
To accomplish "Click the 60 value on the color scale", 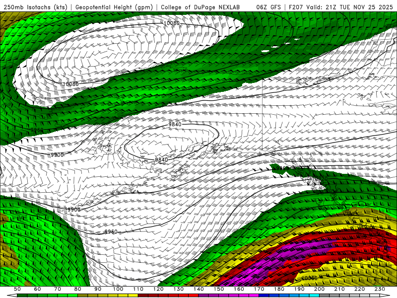I will pyautogui.click(x=38, y=289).
